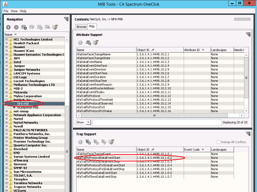The image size is (257, 192).
Task: Open the View menu
Action: (x=14, y=11)
